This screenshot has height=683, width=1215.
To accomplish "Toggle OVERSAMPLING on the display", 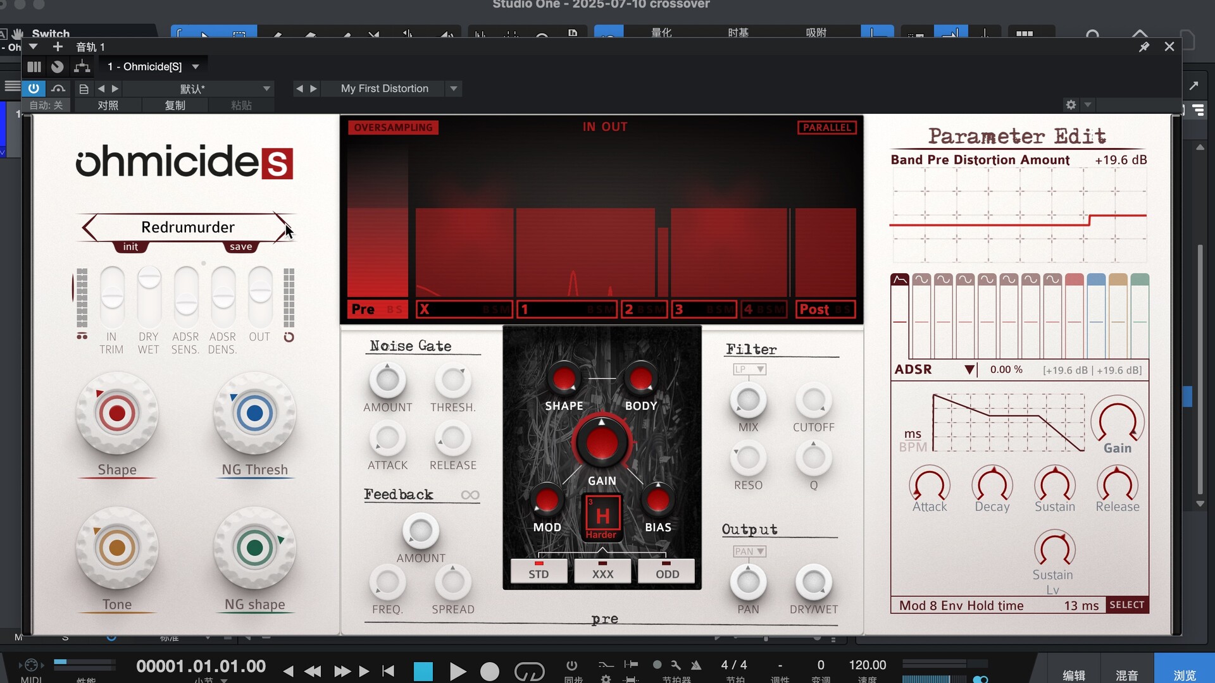I will point(393,127).
